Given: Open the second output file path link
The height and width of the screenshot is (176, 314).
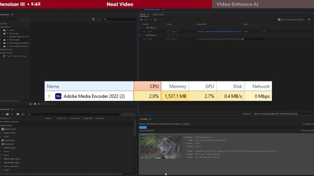Looking at the screenshot, I should click(x=219, y=39).
